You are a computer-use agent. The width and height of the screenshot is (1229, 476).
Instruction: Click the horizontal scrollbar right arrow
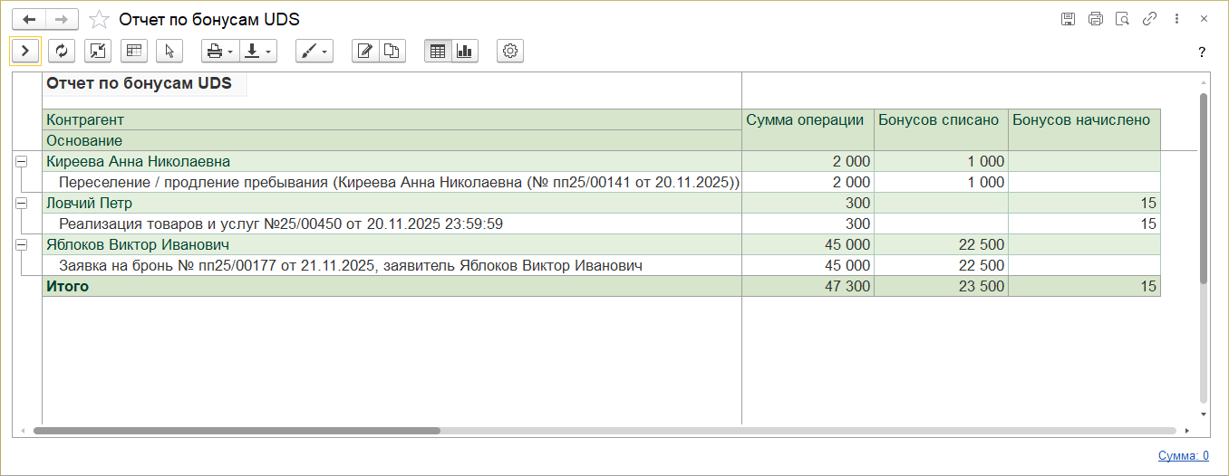(x=1186, y=431)
